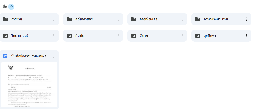This screenshot has height=109, width=256.
Task: Open more options for สังคม folder
Action: 182,36
